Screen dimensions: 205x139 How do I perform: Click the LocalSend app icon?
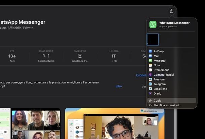(x=150, y=89)
